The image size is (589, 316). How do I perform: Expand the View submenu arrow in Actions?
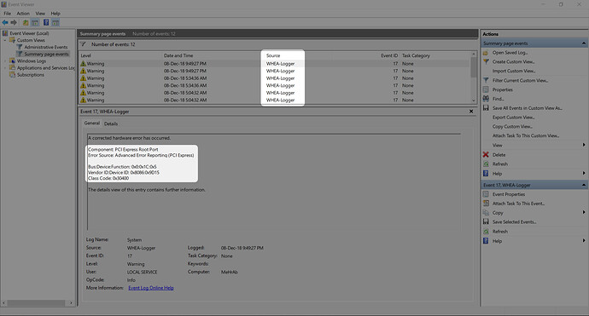pyautogui.click(x=584, y=145)
